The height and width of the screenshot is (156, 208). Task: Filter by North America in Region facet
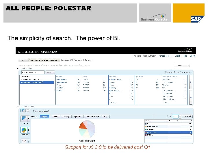(62, 82)
